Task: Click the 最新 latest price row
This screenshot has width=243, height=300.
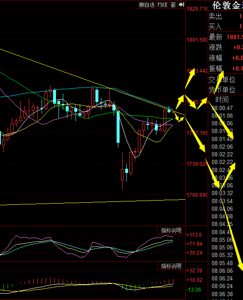Action: point(226,37)
